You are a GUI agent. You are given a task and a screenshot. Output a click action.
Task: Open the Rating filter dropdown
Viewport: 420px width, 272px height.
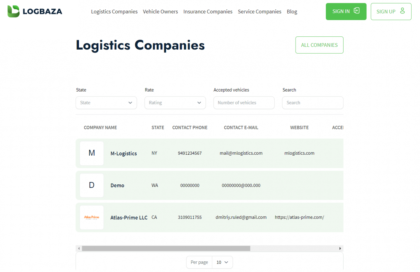(175, 103)
